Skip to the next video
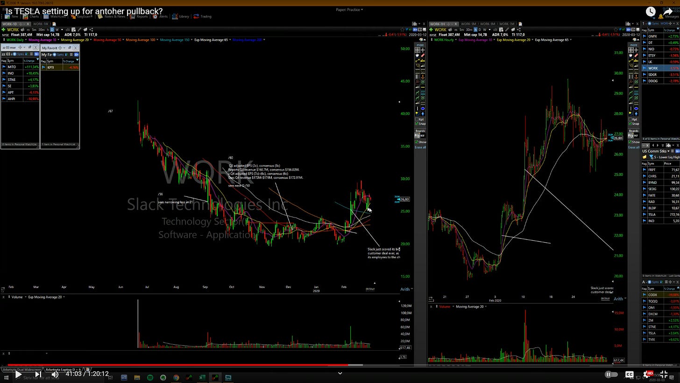Viewport: 680px width, 383px height. click(38, 374)
